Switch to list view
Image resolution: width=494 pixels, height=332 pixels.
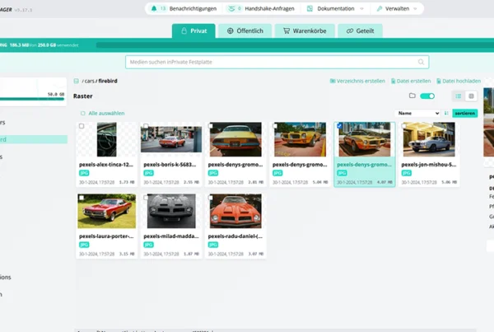point(459,96)
